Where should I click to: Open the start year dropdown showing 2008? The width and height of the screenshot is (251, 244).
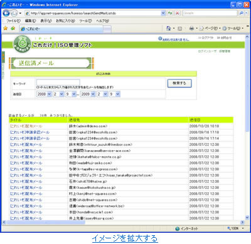44,94
